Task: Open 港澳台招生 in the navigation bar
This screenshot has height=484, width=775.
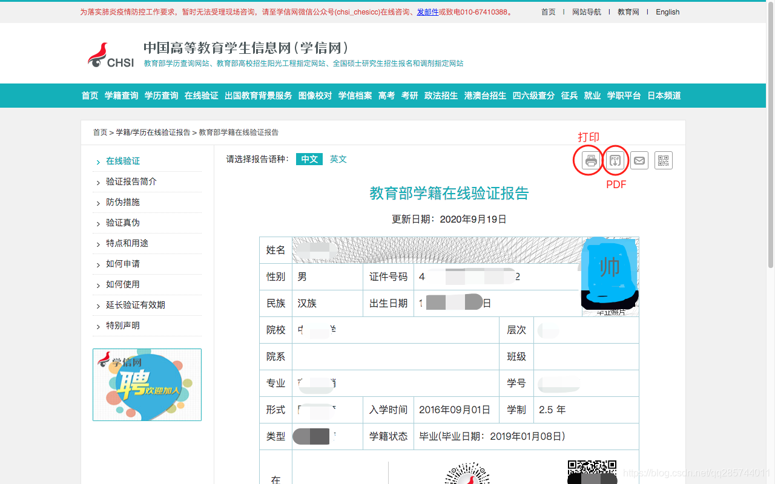Action: (486, 96)
